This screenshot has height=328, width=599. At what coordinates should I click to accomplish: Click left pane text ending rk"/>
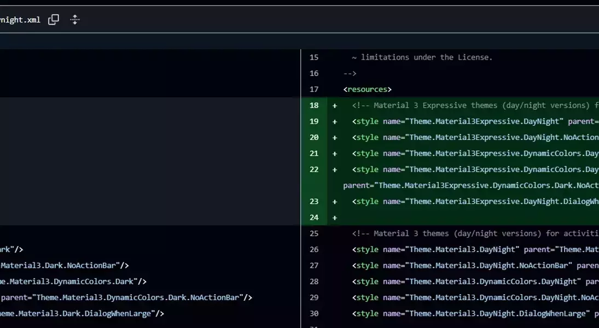click(x=11, y=250)
